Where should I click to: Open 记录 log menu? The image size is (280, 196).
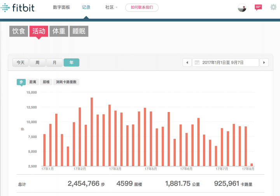coord(86,7)
